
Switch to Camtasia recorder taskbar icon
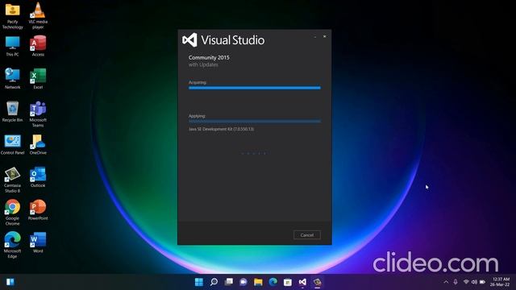[317, 282]
